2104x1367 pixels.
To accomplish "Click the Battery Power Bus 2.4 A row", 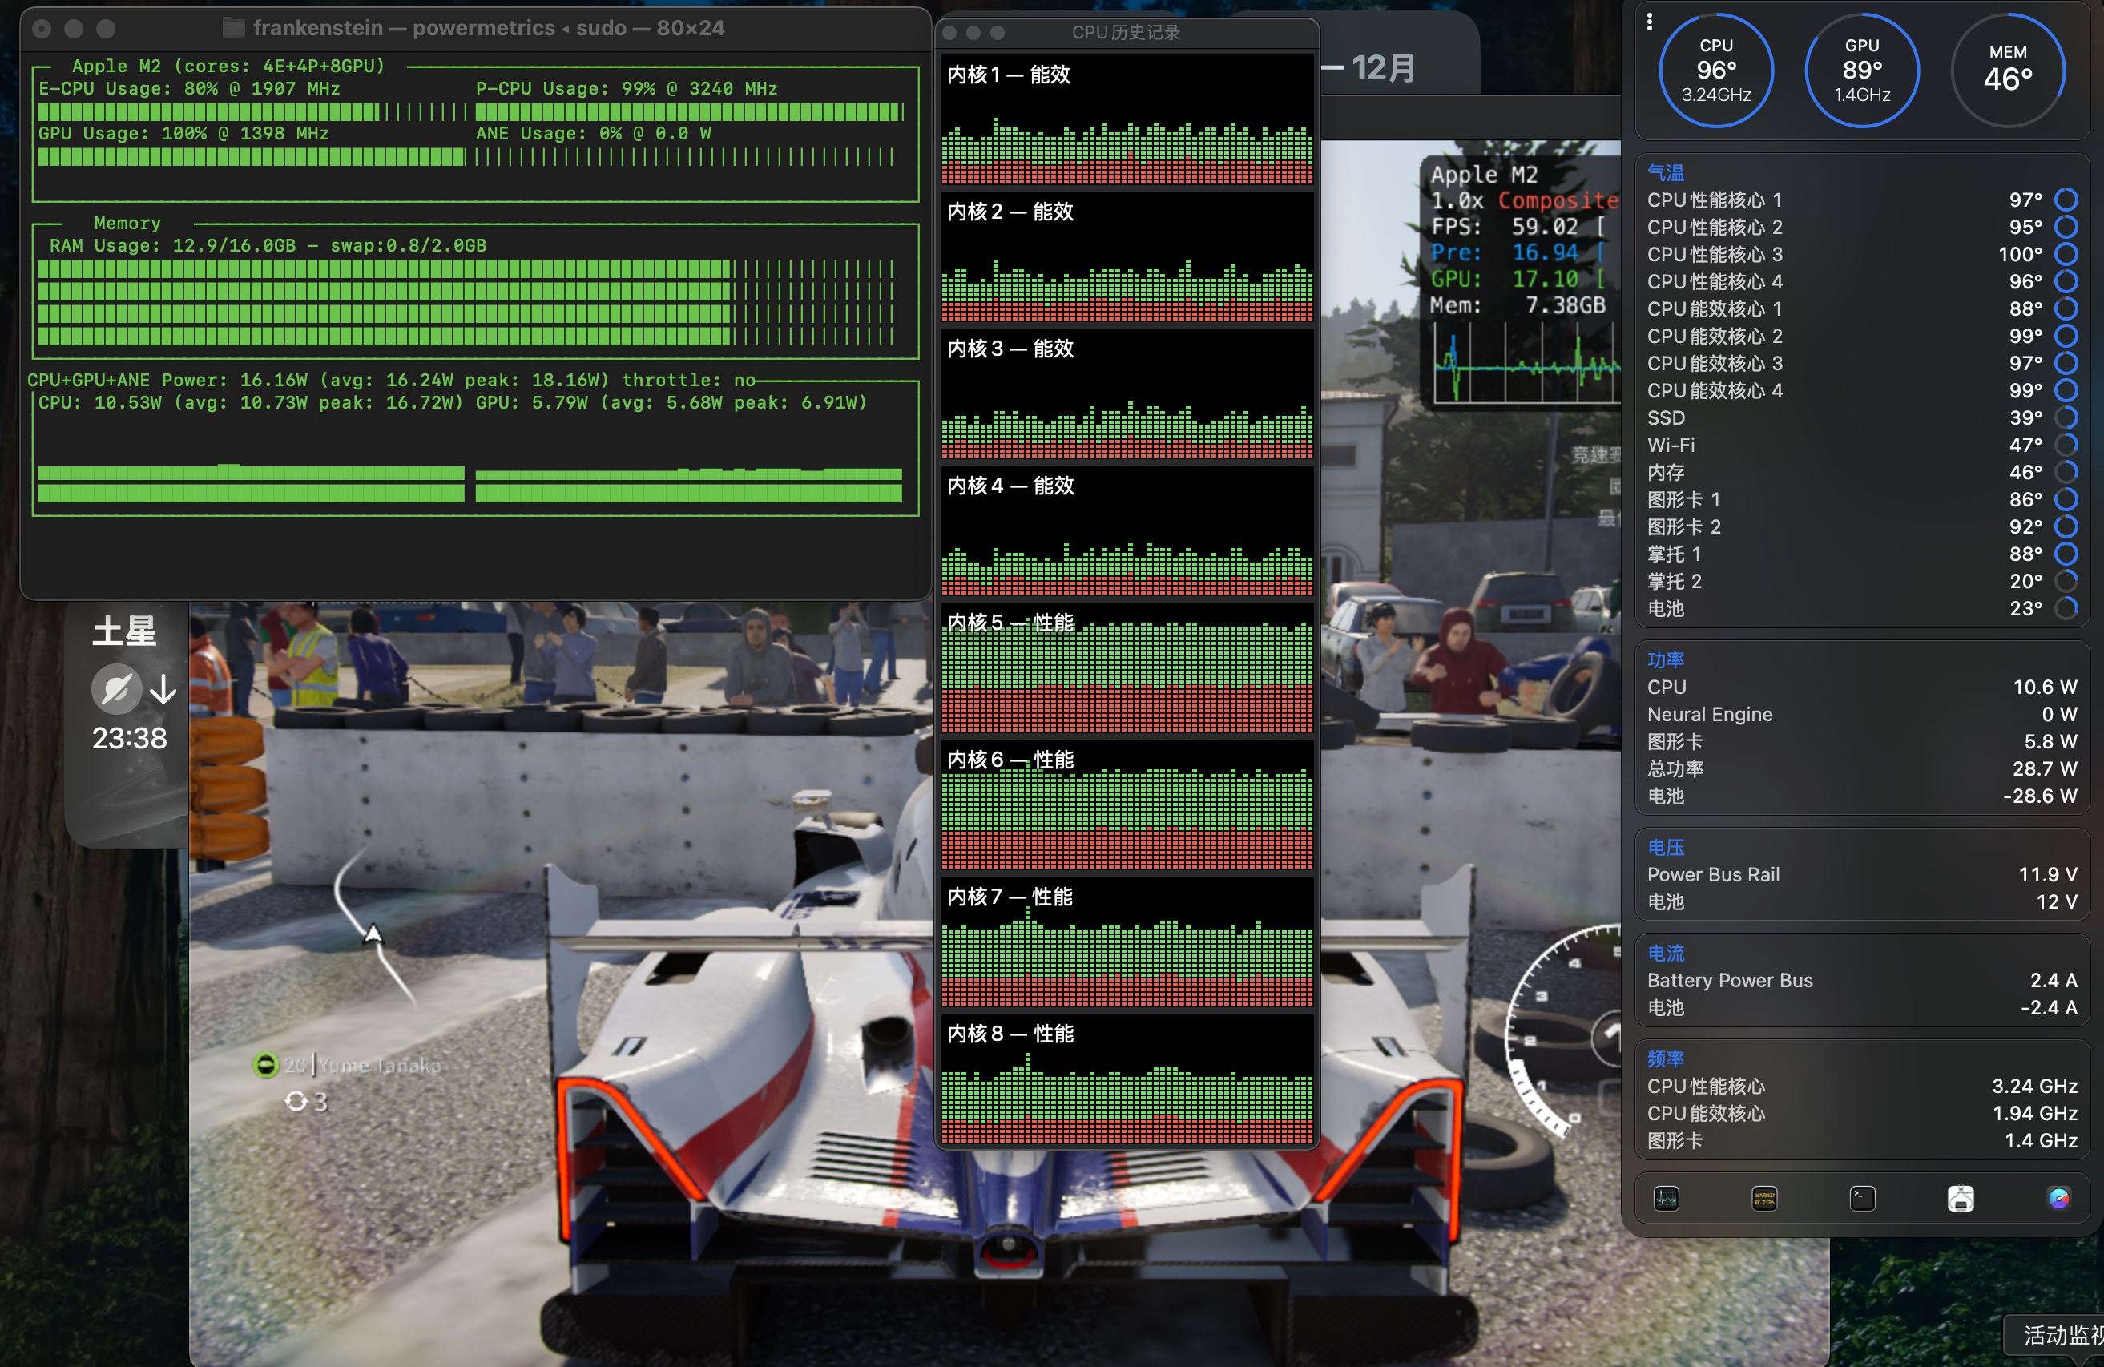I will [1862, 981].
